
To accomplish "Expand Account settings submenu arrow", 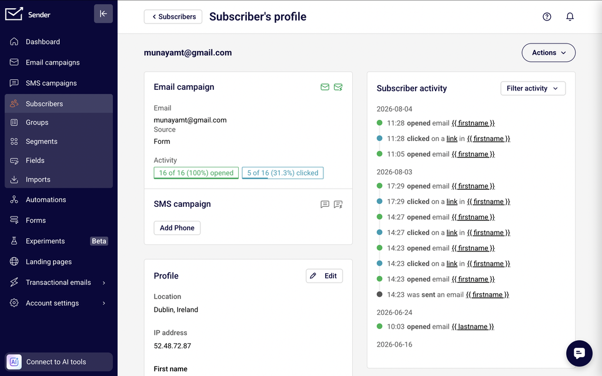I will pos(103,304).
